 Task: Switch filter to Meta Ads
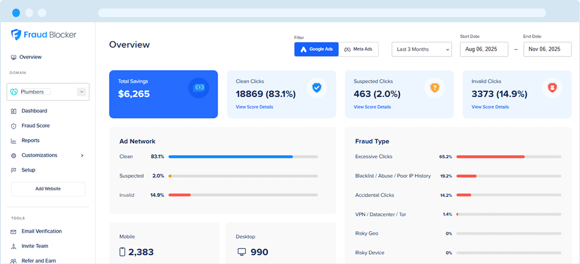coord(358,49)
